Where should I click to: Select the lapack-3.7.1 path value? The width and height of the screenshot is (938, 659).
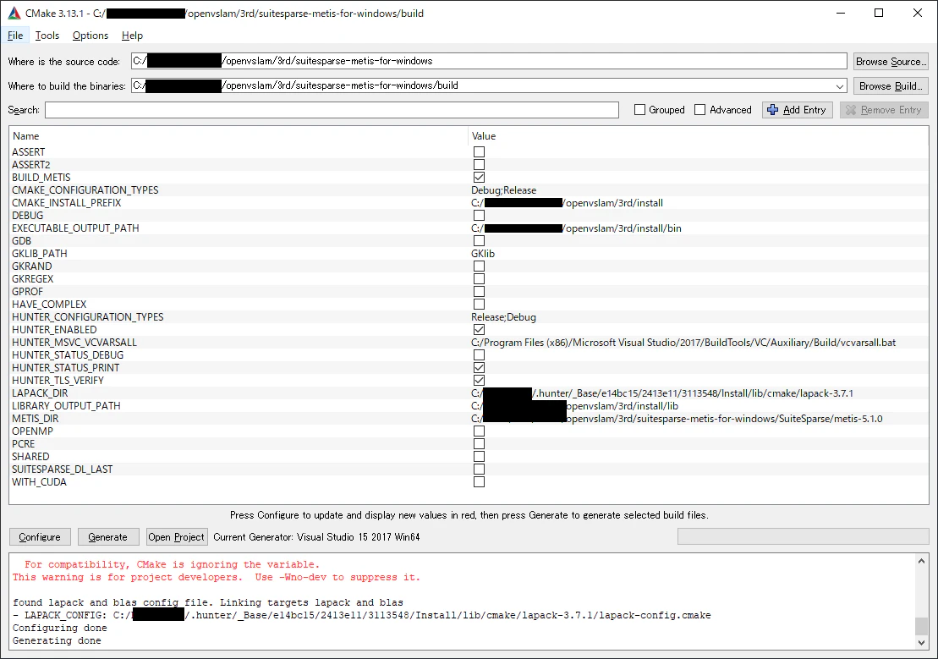(662, 393)
